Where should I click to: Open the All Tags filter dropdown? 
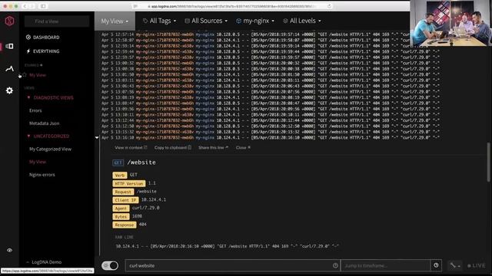pos(159,21)
